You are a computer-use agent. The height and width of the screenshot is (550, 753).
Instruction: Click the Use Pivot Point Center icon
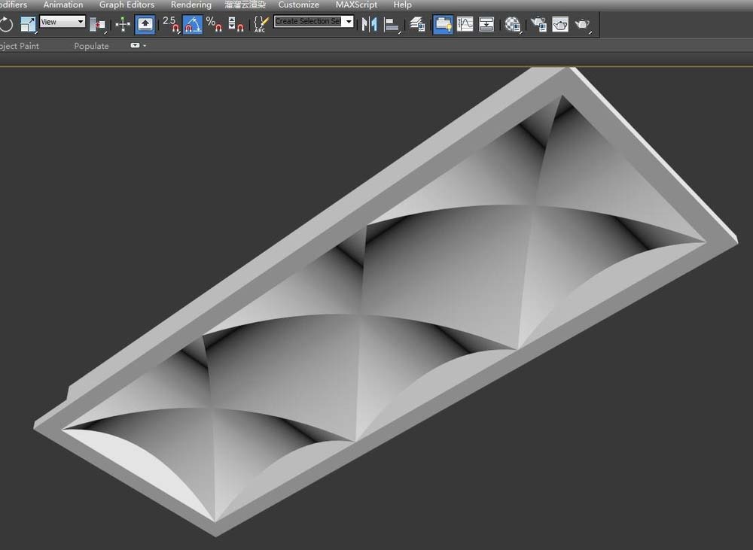tap(97, 24)
